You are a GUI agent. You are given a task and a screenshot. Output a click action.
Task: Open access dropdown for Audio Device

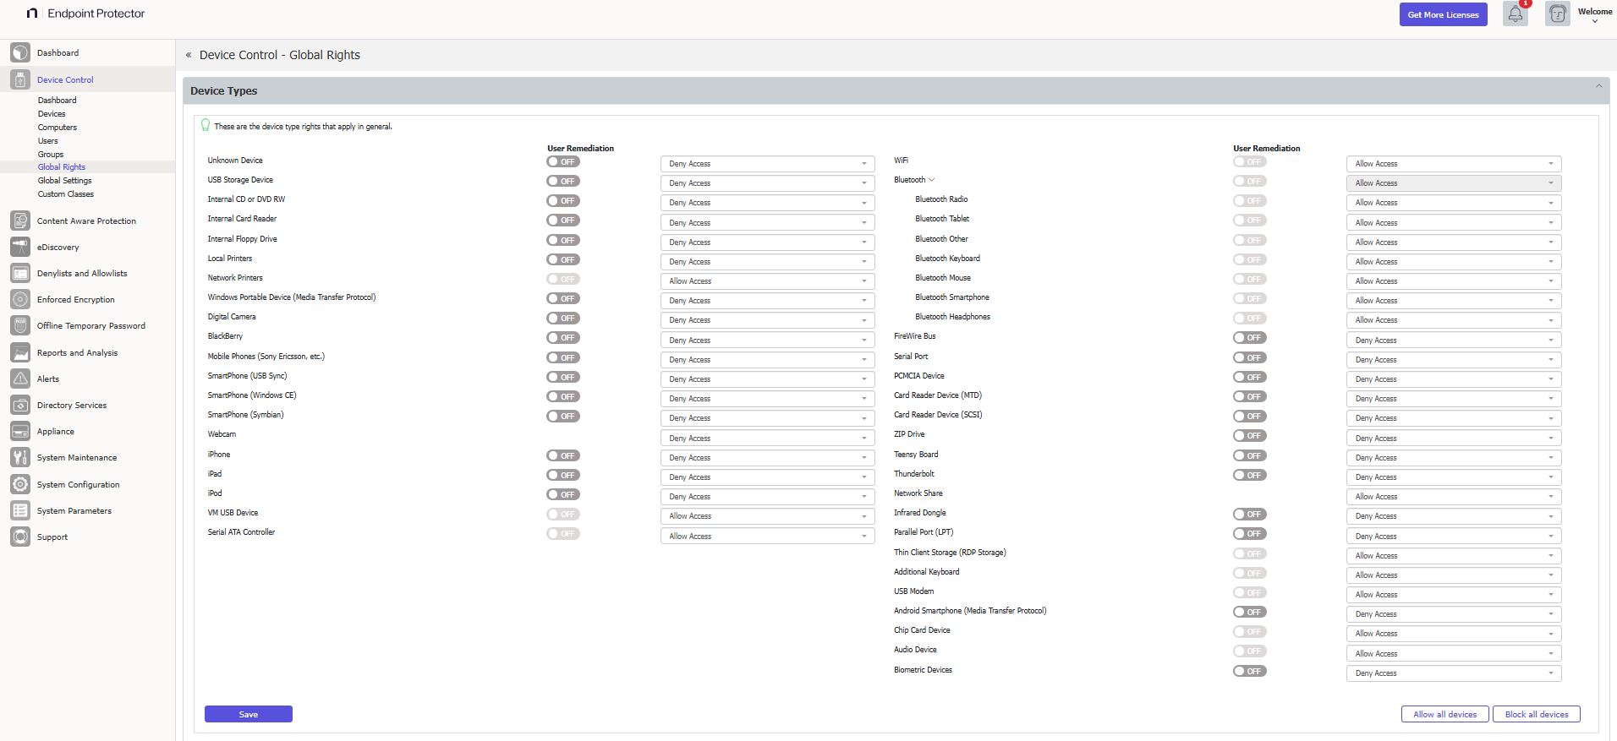pyautogui.click(x=1453, y=654)
